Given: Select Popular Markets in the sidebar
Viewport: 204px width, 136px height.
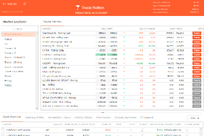Looking at the screenshot, I should (18, 34).
